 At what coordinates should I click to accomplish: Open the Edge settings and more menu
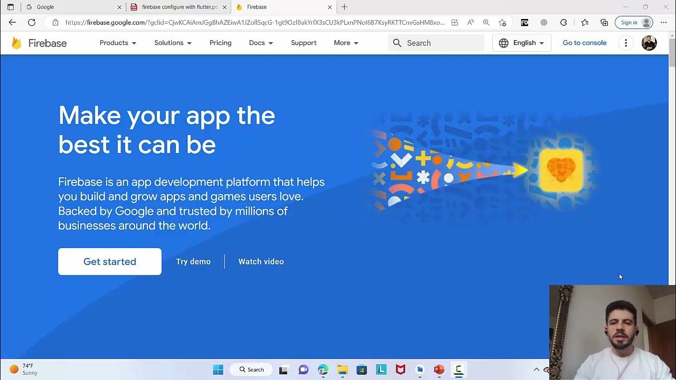[x=663, y=22]
